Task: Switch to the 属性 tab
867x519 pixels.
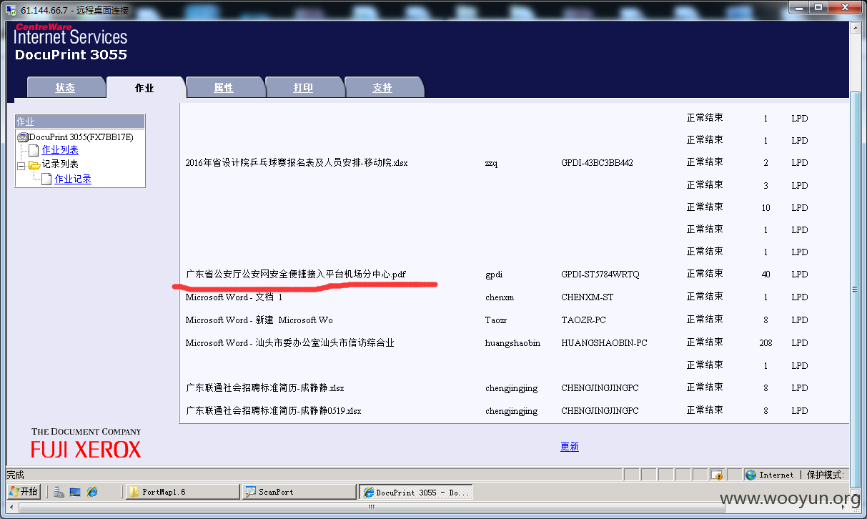Action: click(x=224, y=87)
